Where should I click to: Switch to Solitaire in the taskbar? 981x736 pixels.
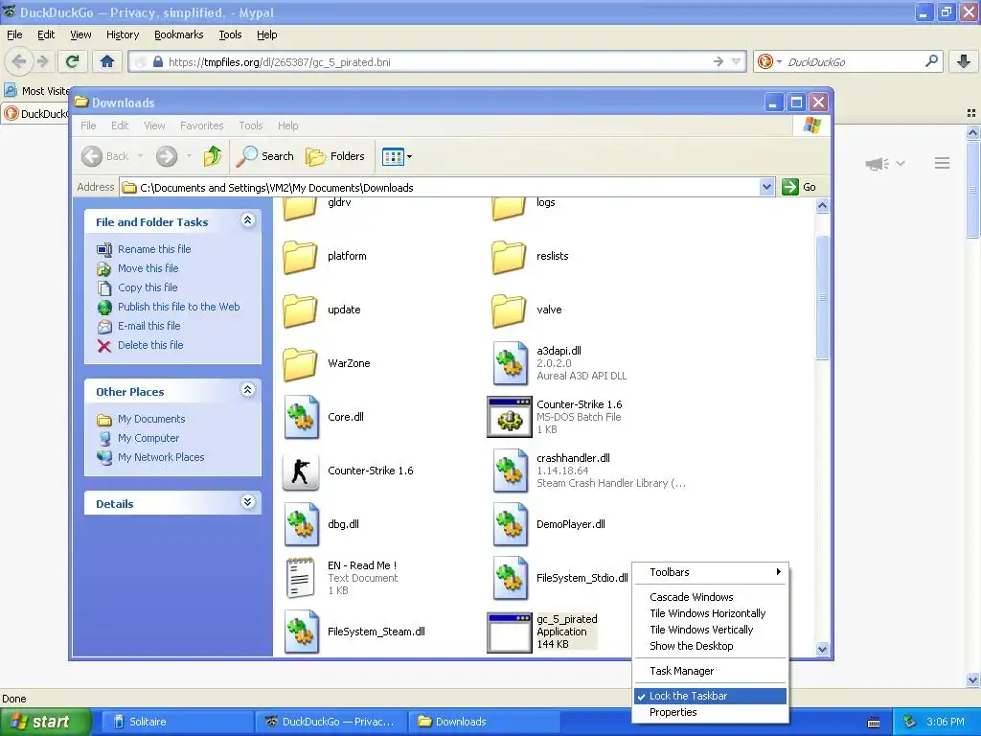point(175,722)
